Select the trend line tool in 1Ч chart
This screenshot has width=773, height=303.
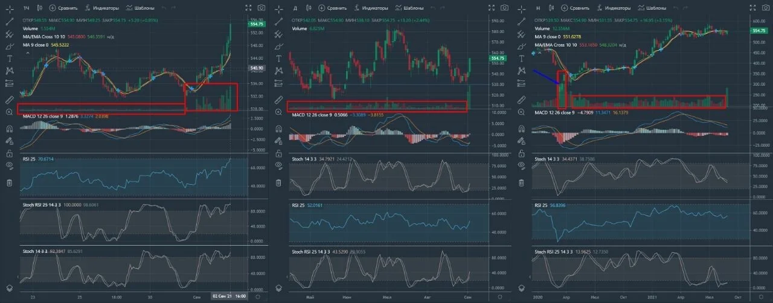[x=10, y=21]
